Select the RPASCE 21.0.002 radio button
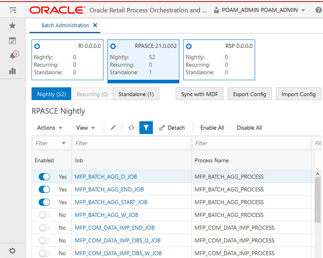Viewport: 323px width, 258px height. (113, 46)
